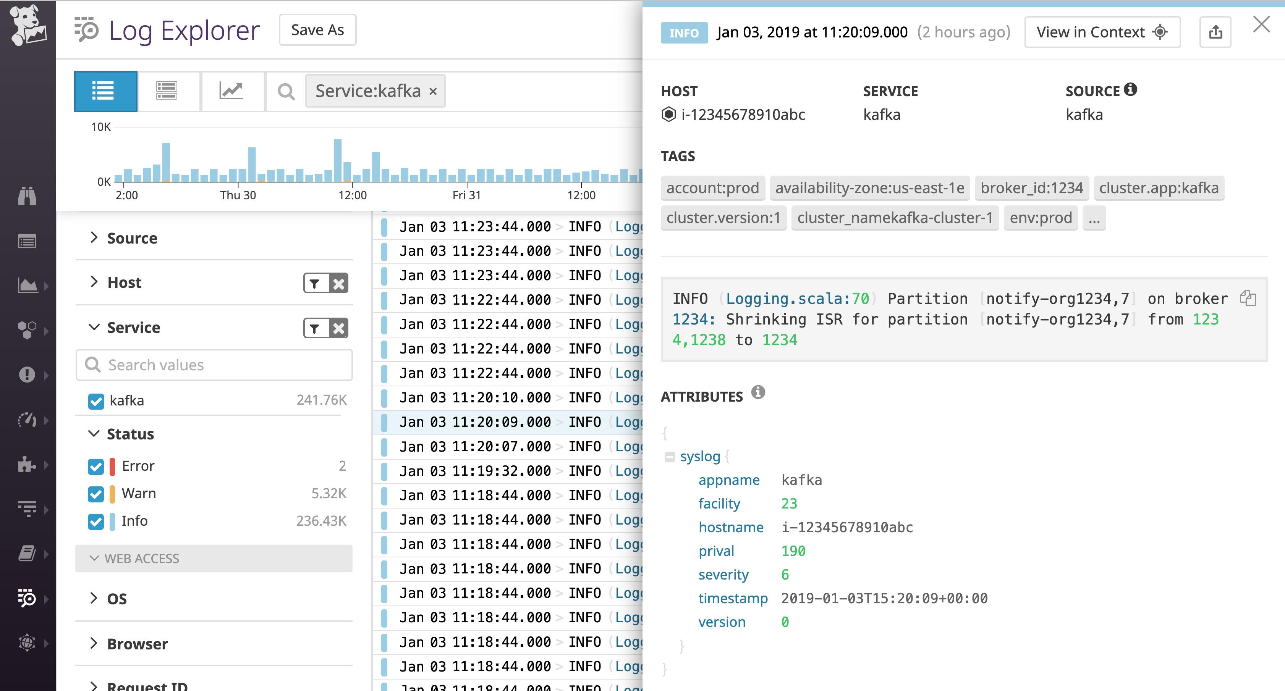
Task: Collapse the Service facet section
Action: 94,328
